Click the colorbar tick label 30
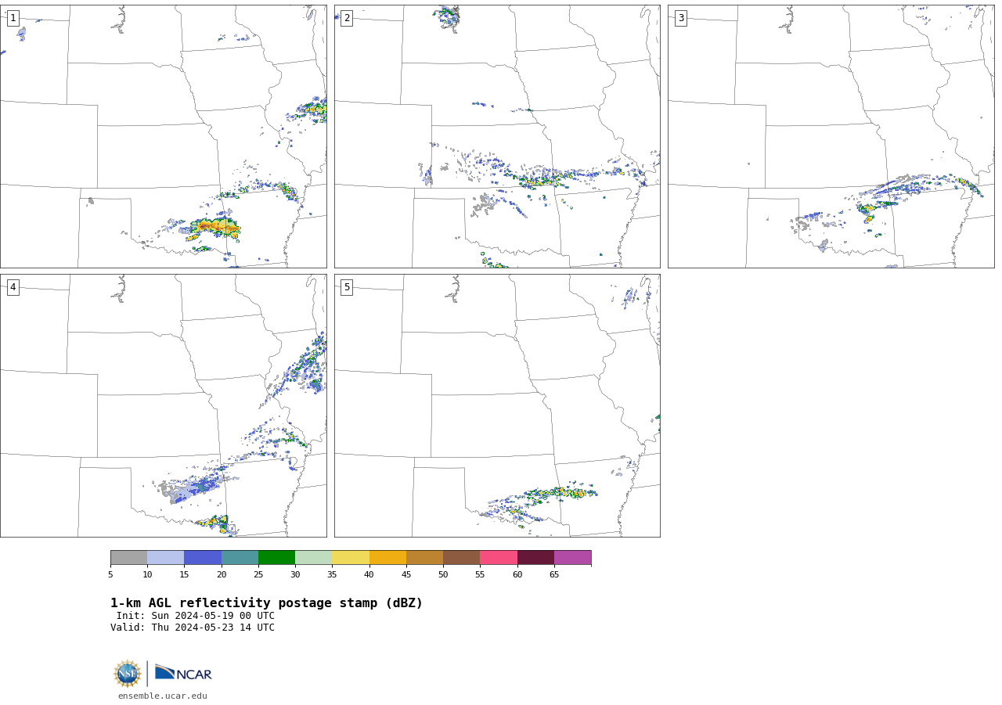Viewport: 1002px width, 705px height. pos(295,575)
